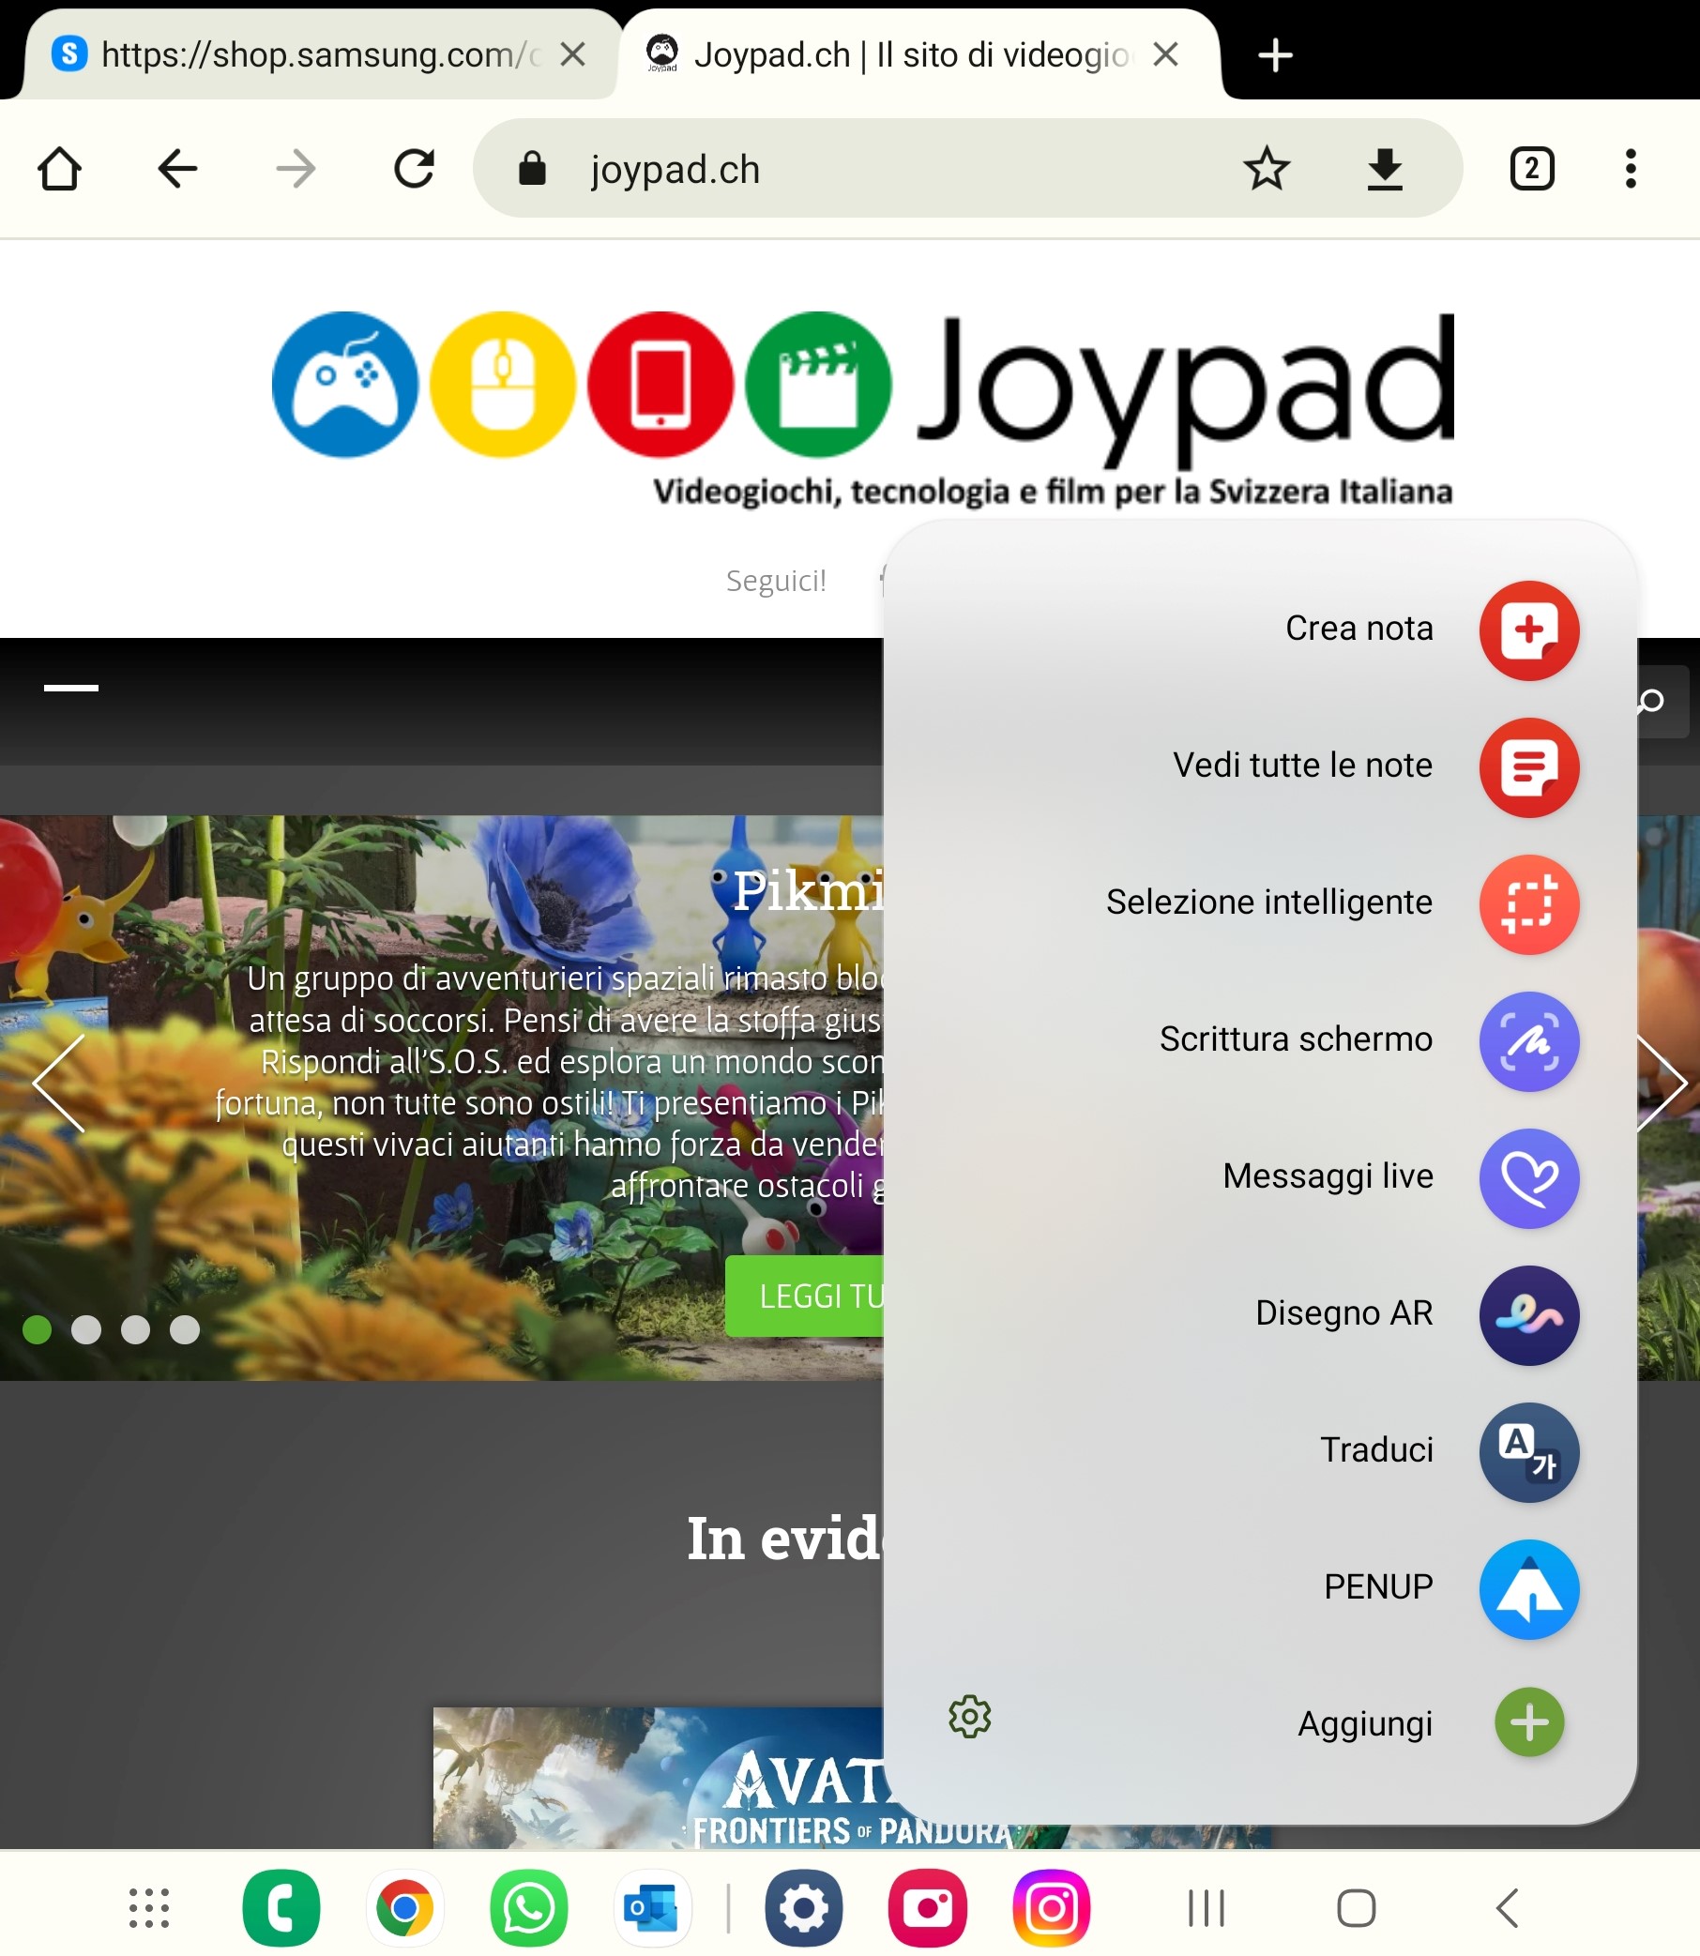The image size is (1700, 1956).
Task: Close the shop.samsung.com tab
Action: [x=573, y=55]
